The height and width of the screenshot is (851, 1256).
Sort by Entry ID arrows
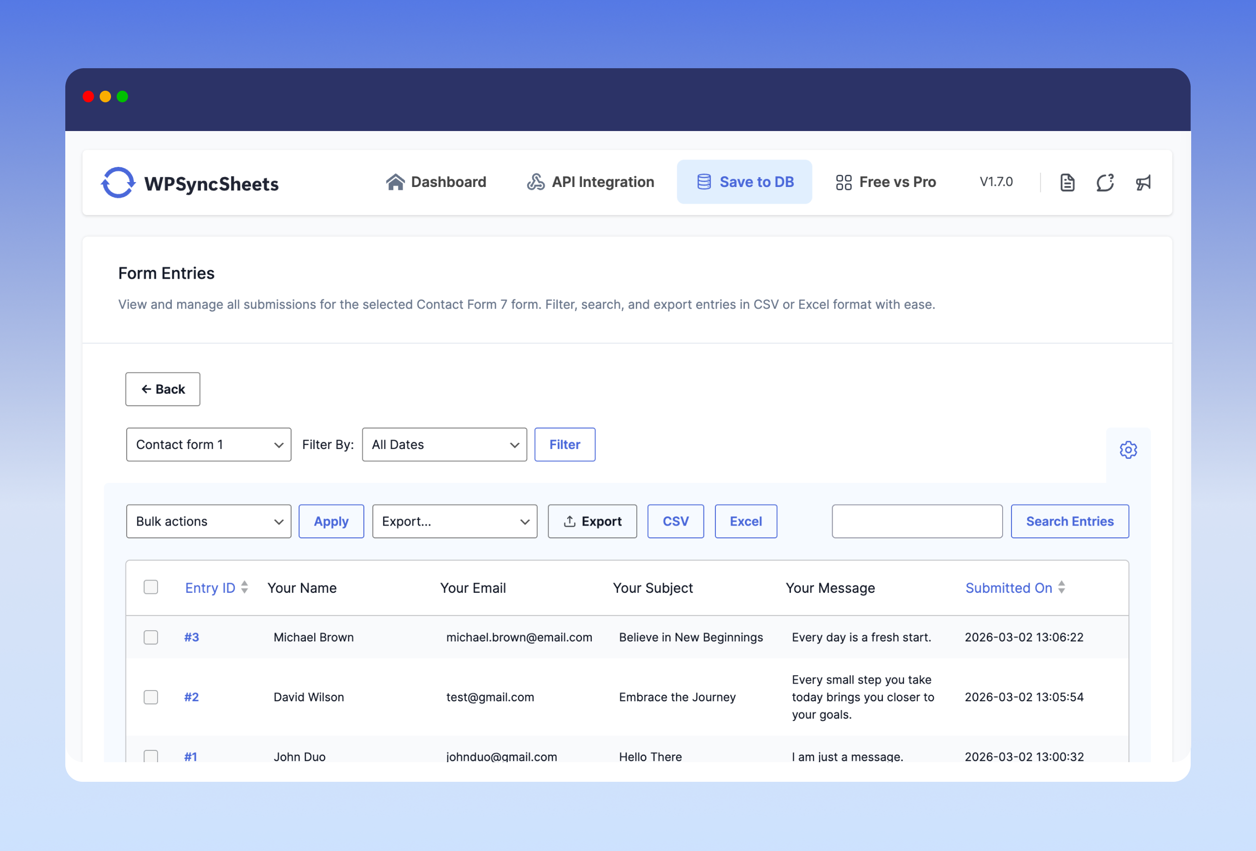pos(245,587)
